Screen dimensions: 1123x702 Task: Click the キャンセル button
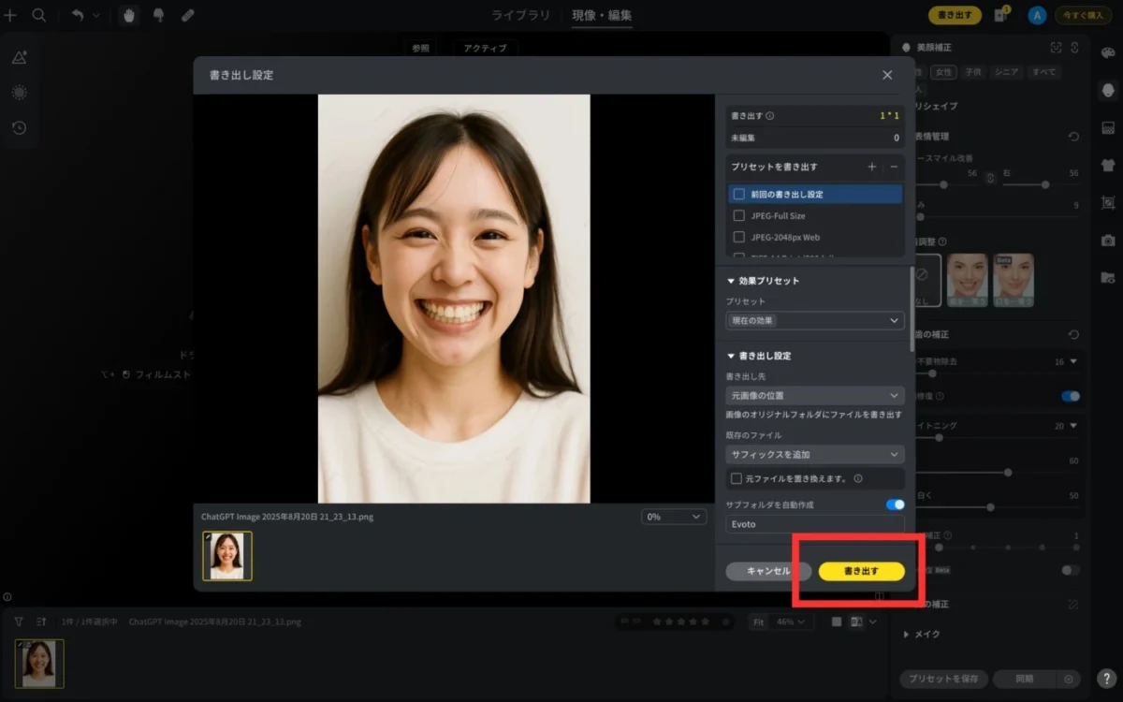click(768, 571)
